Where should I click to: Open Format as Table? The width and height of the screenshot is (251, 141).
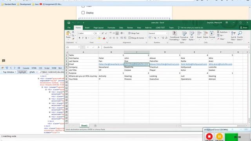[x=184, y=36]
